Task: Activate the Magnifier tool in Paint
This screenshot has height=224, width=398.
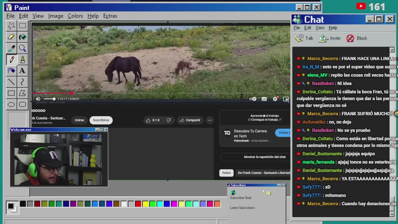Action: click(22, 48)
